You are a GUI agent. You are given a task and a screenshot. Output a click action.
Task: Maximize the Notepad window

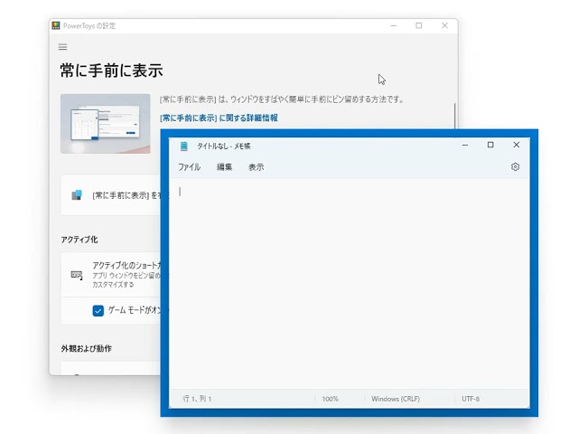click(x=490, y=145)
